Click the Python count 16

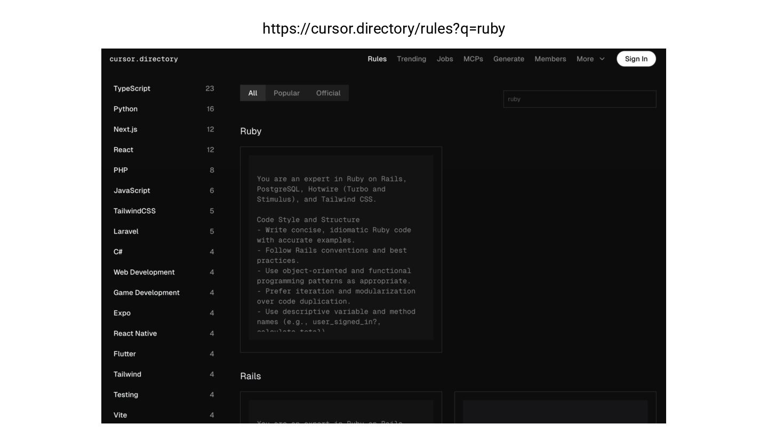pos(210,109)
